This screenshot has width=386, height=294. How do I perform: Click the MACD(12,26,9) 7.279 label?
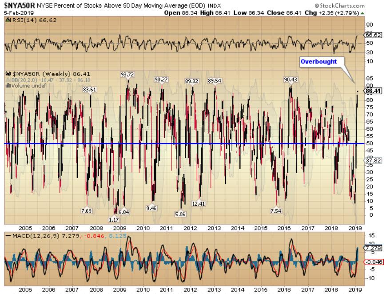tap(43, 236)
